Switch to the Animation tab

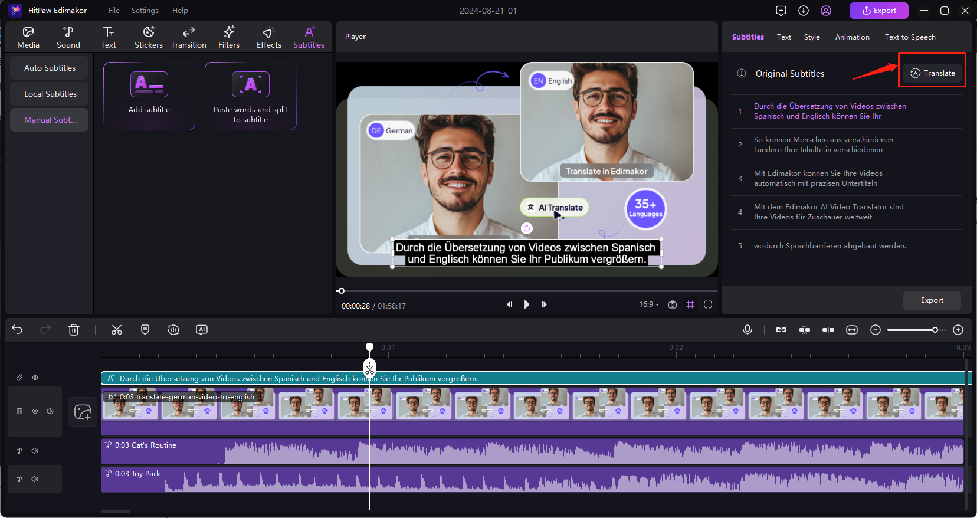point(852,37)
